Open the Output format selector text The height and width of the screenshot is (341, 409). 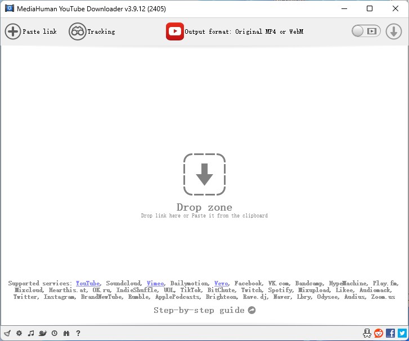[x=244, y=31]
